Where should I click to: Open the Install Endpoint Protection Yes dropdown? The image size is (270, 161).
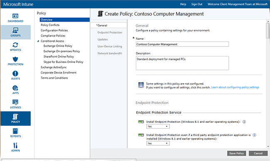(158, 127)
